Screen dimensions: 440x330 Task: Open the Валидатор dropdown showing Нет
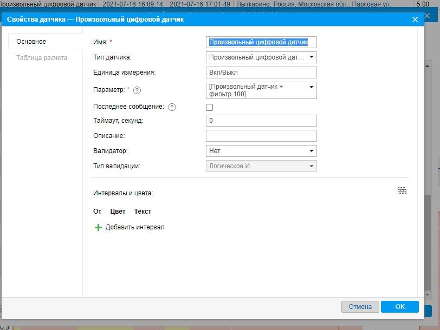pyautogui.click(x=261, y=151)
